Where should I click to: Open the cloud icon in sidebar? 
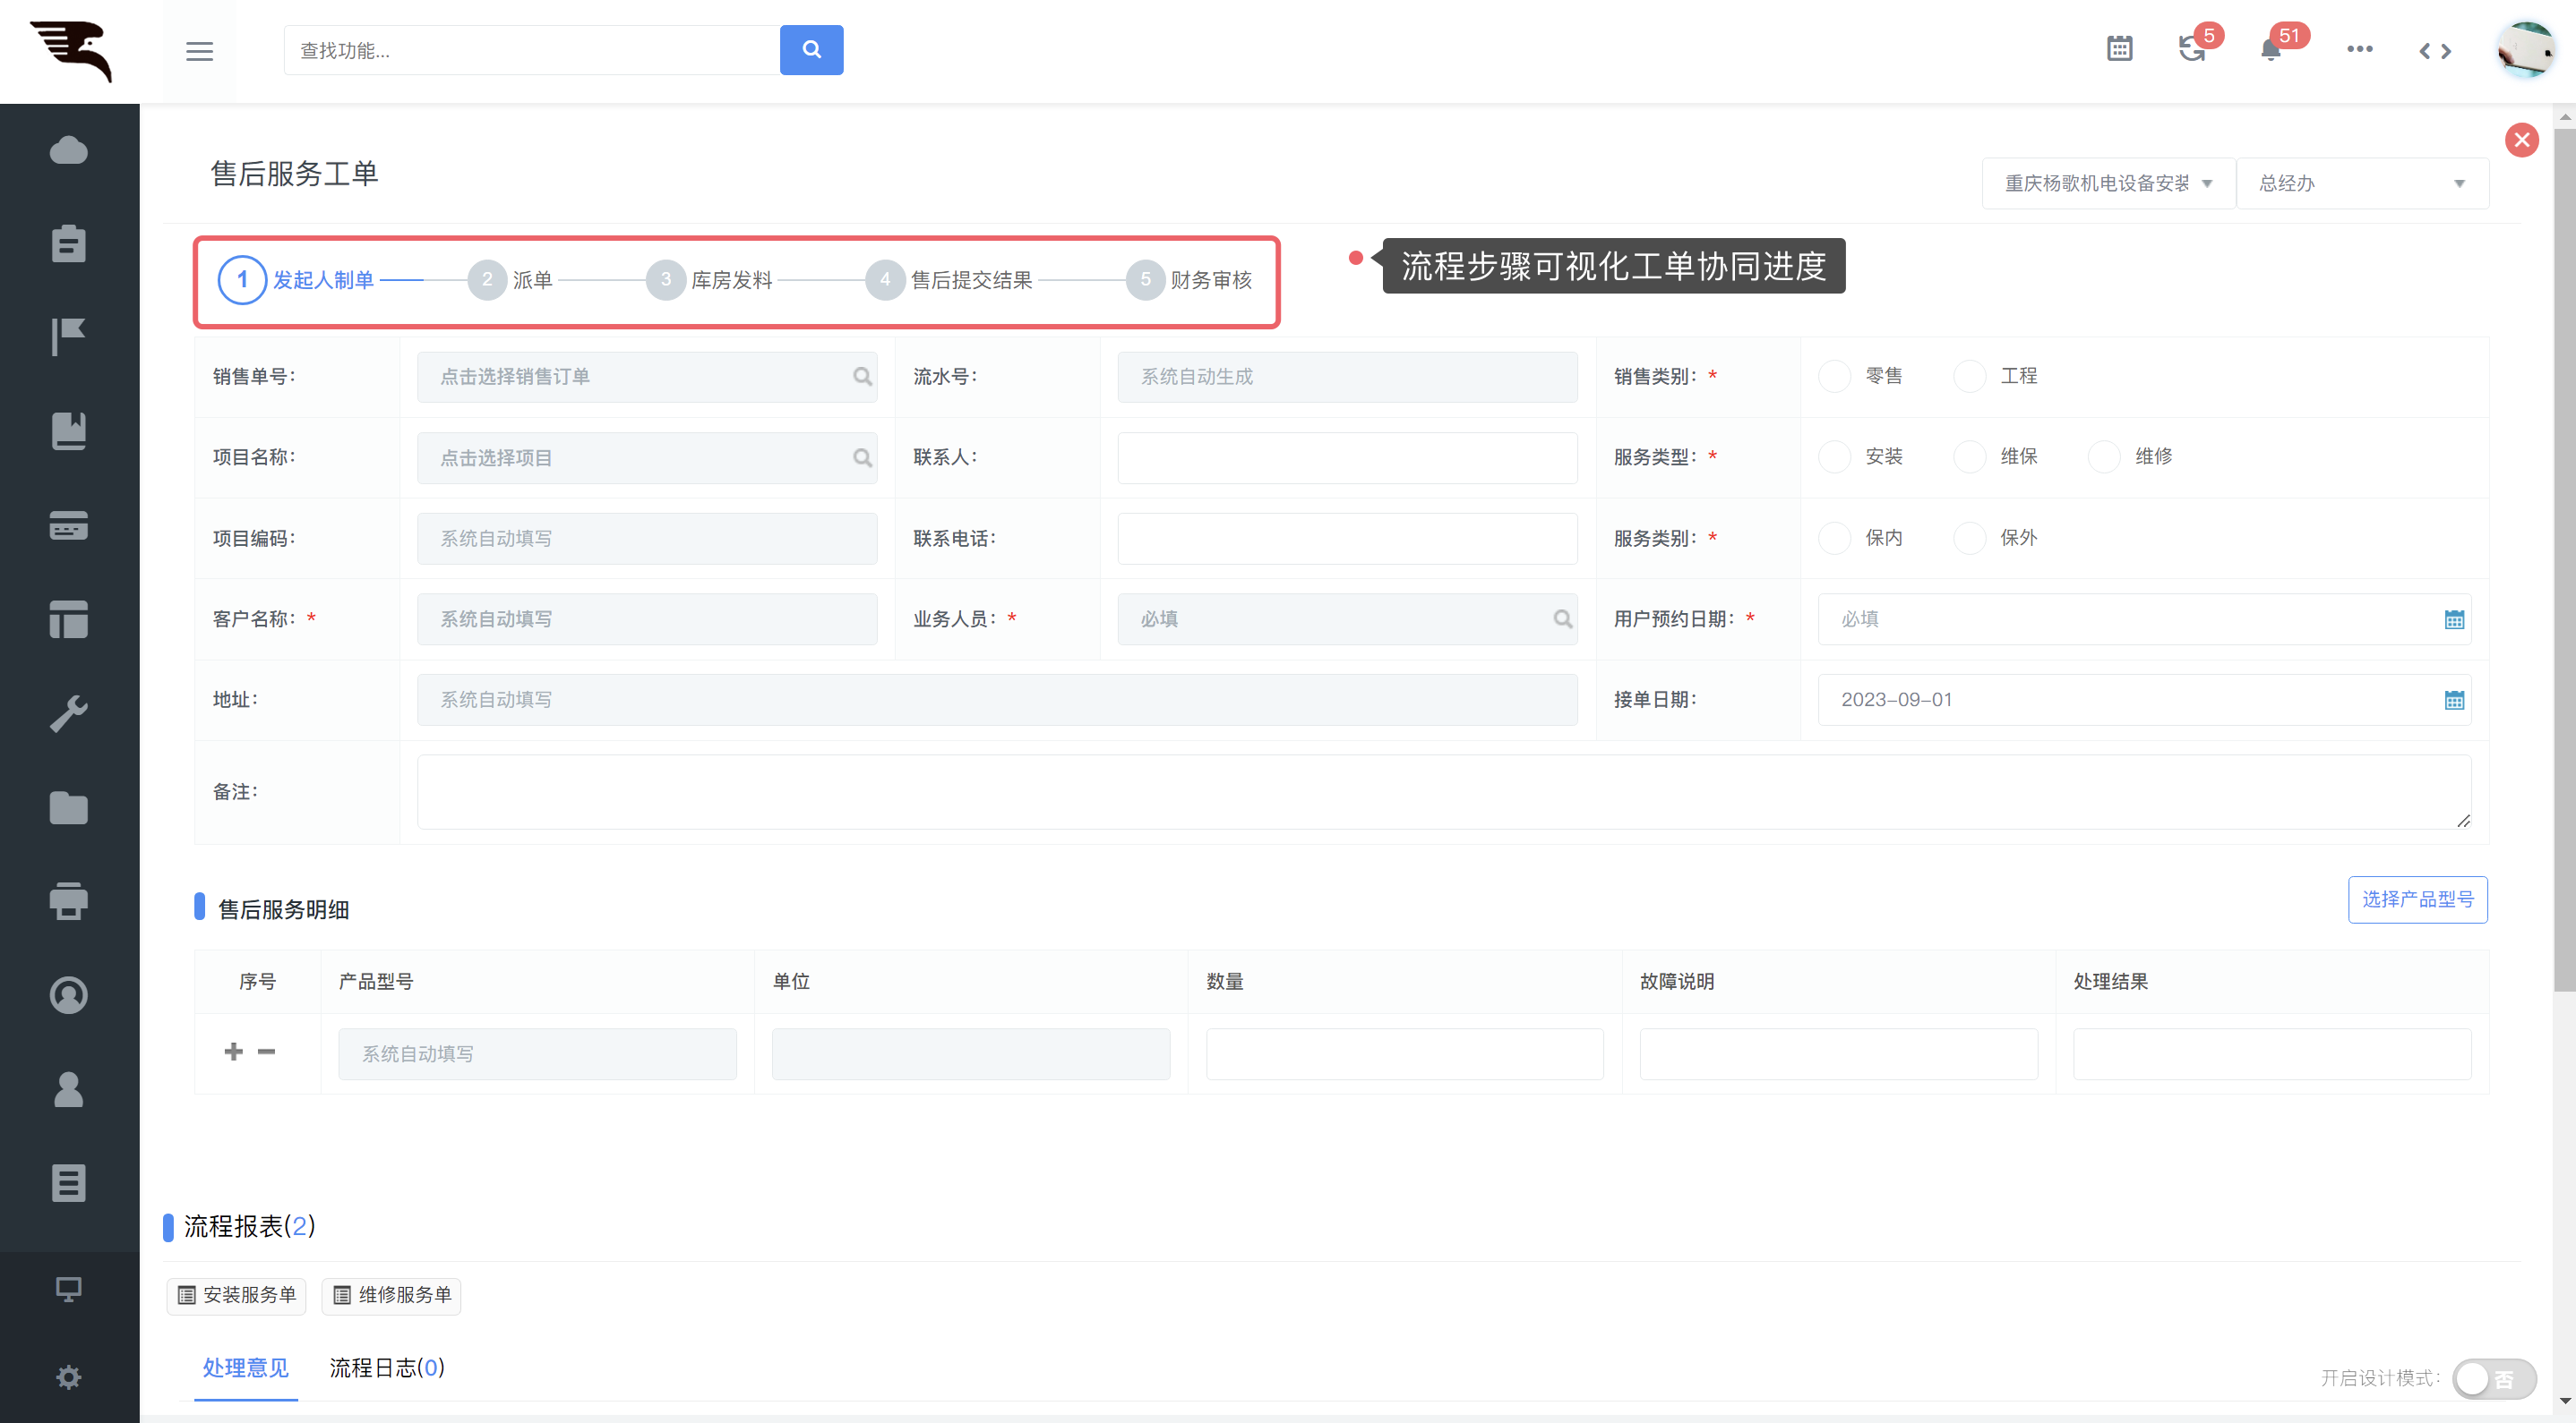[x=68, y=151]
